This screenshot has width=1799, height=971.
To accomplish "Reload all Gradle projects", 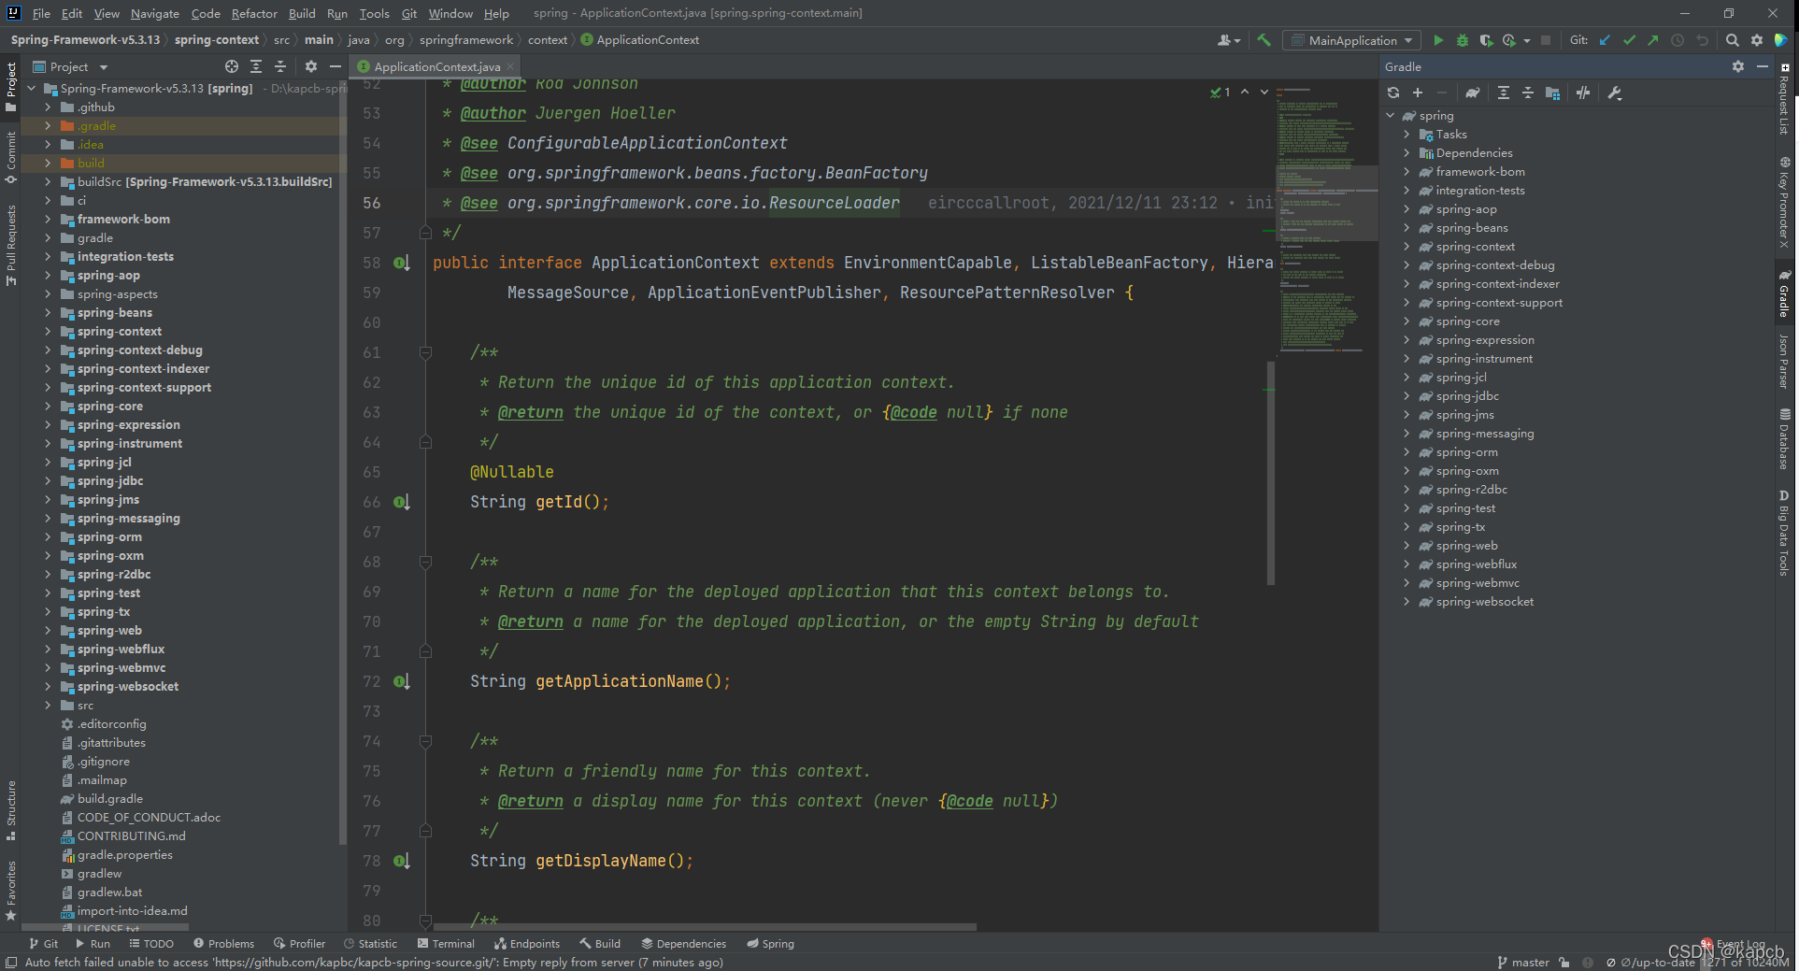I will pos(1393,93).
